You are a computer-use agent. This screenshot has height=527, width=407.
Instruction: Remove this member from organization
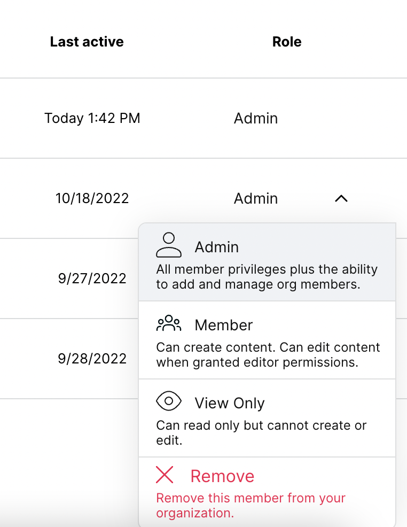point(267,492)
